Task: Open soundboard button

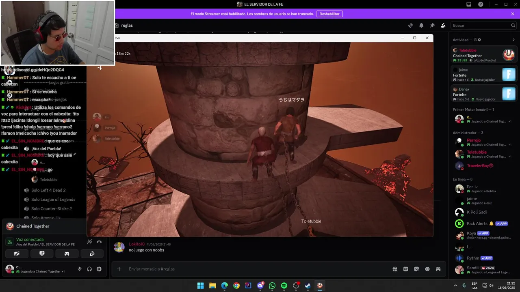Action: tap(92, 253)
